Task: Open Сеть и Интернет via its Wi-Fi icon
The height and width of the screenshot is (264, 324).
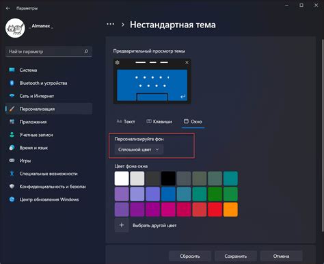Action: (x=12, y=96)
